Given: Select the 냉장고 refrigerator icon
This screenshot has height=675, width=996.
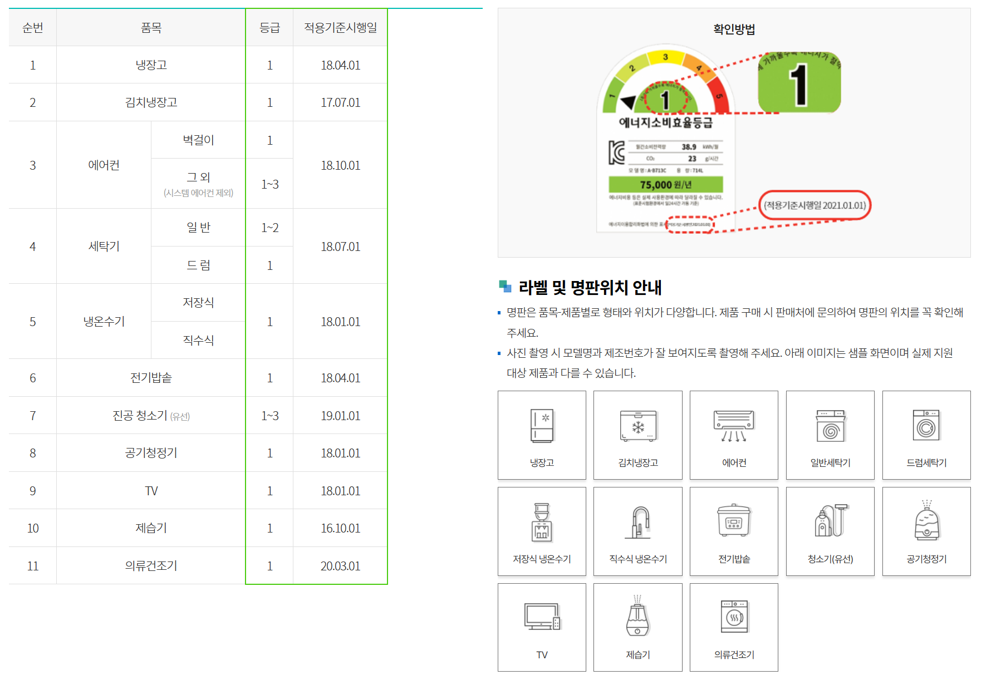Looking at the screenshot, I should click(x=542, y=434).
